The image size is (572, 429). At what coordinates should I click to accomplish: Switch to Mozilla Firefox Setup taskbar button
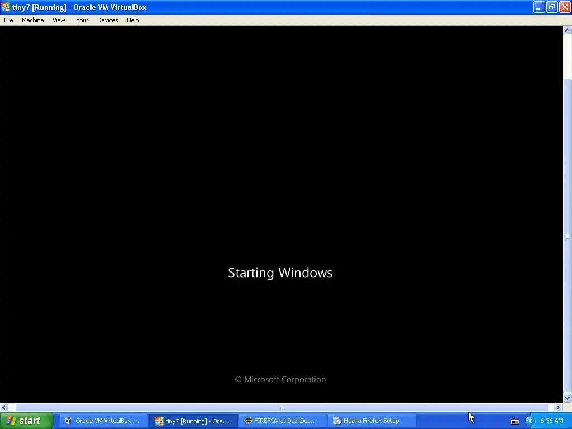click(x=371, y=421)
